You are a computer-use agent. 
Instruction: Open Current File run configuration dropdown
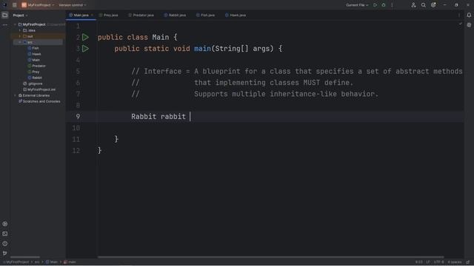pyautogui.click(x=357, y=5)
